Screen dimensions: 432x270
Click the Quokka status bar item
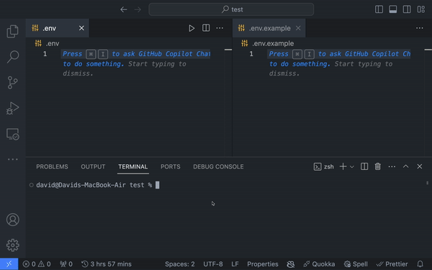point(319,264)
